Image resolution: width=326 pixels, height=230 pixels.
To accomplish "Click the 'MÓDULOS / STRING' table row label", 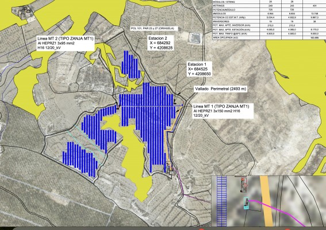I will coord(224,2).
